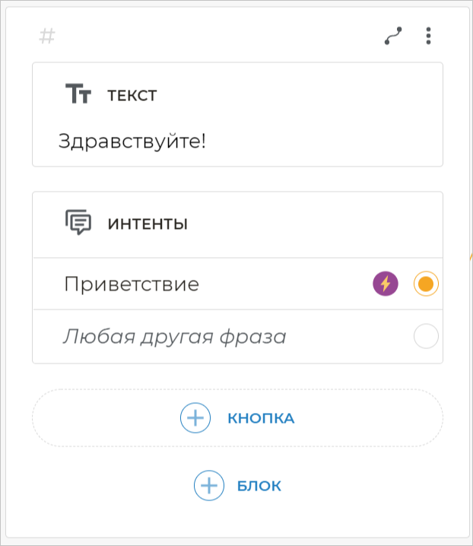
Task: Click the intents chat bubbles icon
Action: [x=78, y=223]
